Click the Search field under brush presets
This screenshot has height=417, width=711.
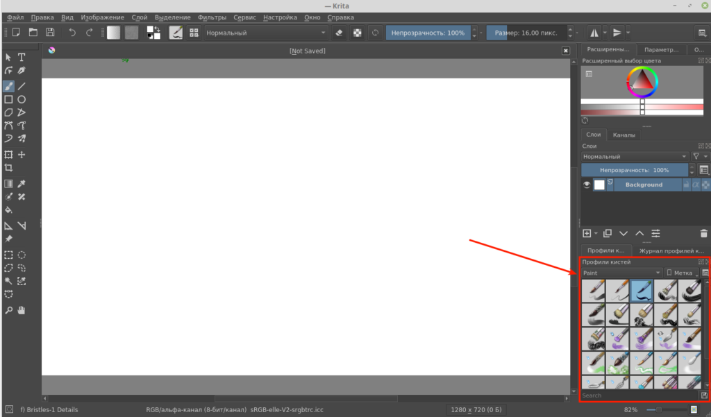639,395
